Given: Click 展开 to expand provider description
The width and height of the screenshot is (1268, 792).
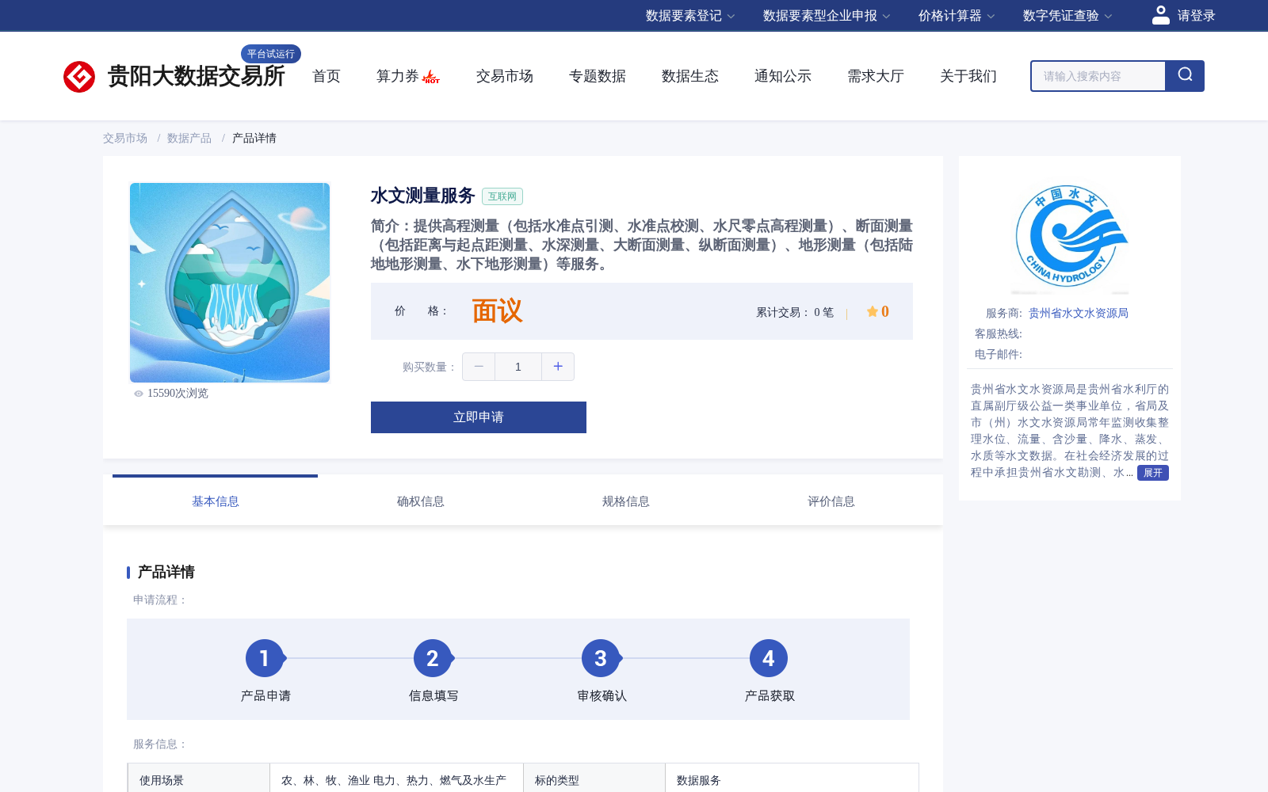Looking at the screenshot, I should tap(1153, 473).
